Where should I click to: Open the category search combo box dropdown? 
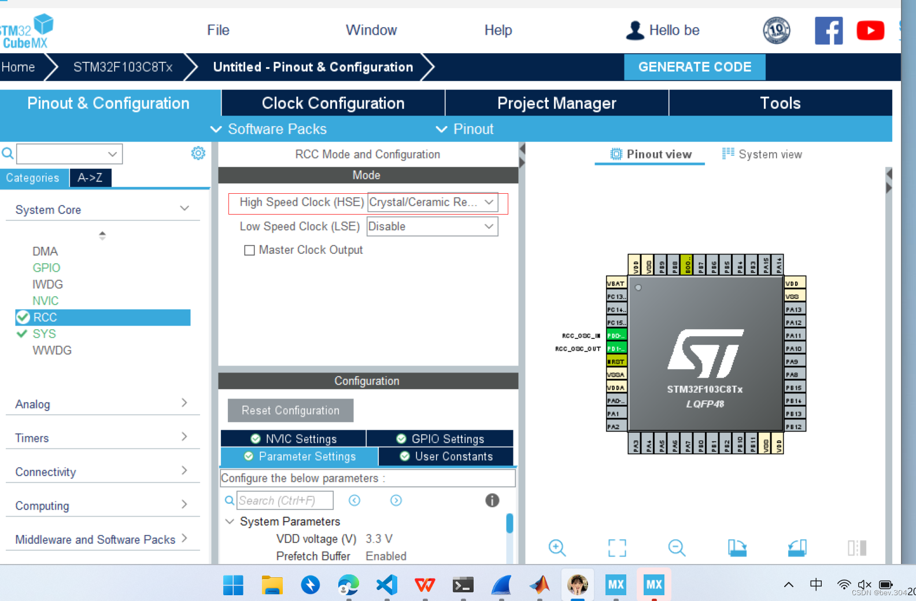(112, 154)
